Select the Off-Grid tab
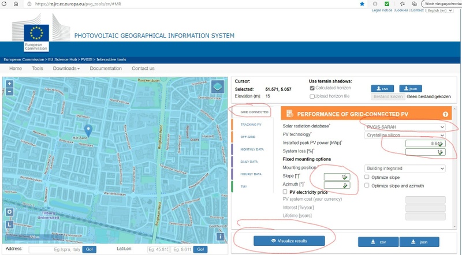462x255 pixels. pos(248,137)
